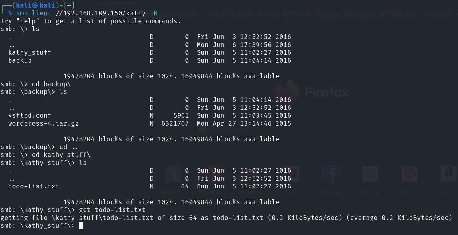This screenshot has height=235, width=458.
Task: Open the Kali Tools bookmark
Action: [x=296, y=14]
